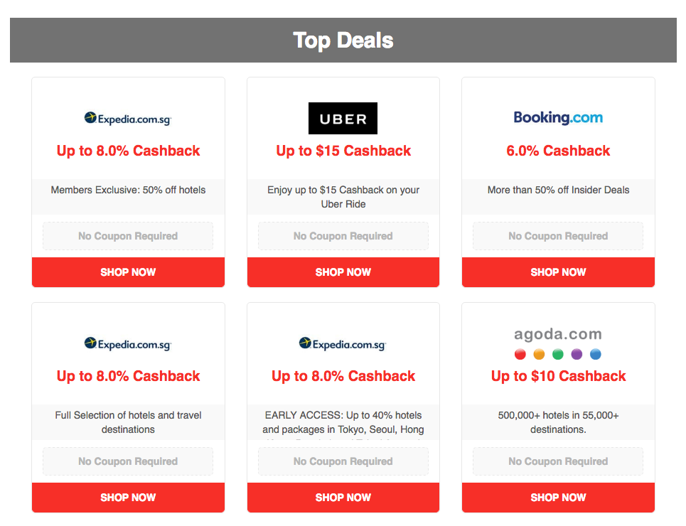Image resolution: width=686 pixels, height=526 pixels.
Task: Click Expedia logo in Full Selection card
Action: (x=128, y=344)
